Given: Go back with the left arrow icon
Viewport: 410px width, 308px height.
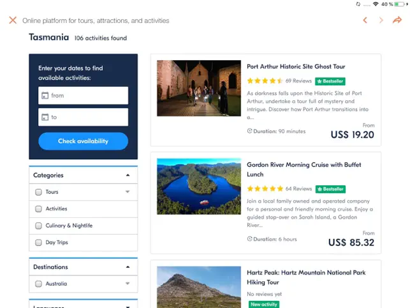Looking at the screenshot, I should [x=365, y=20].
